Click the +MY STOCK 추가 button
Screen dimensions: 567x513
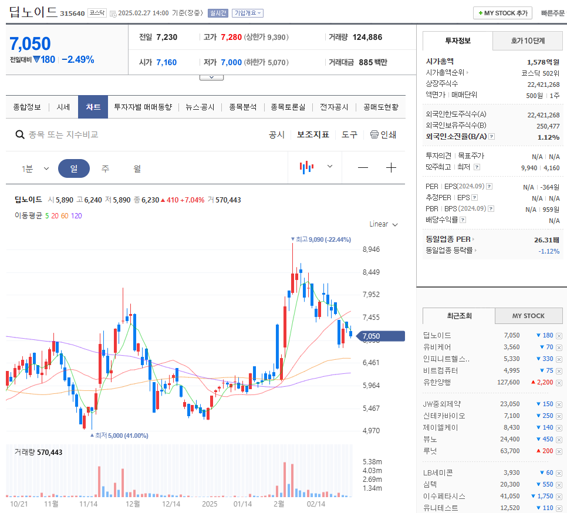pyautogui.click(x=502, y=12)
